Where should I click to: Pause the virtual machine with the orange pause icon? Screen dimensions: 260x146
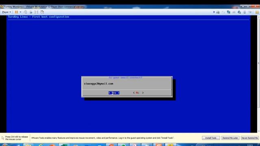[x=16, y=12]
